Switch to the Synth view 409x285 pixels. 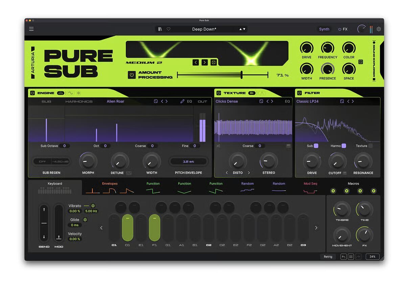[x=324, y=29]
